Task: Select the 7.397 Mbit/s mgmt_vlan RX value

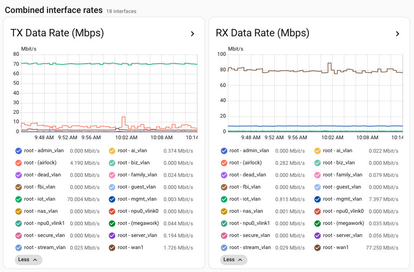Action: [x=384, y=199]
